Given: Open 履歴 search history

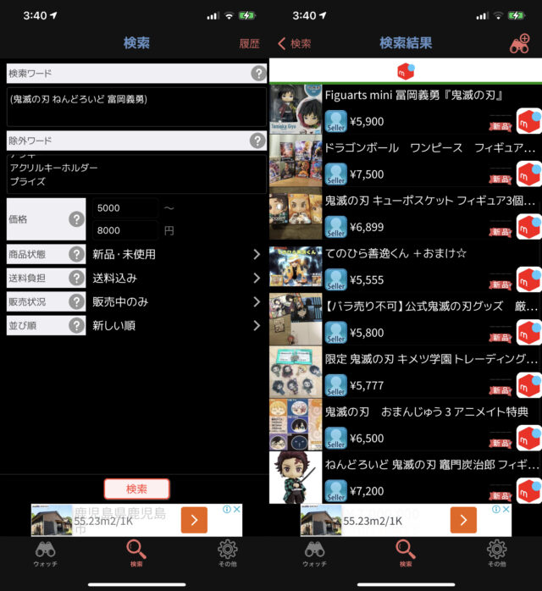Looking at the screenshot, I should [x=250, y=44].
